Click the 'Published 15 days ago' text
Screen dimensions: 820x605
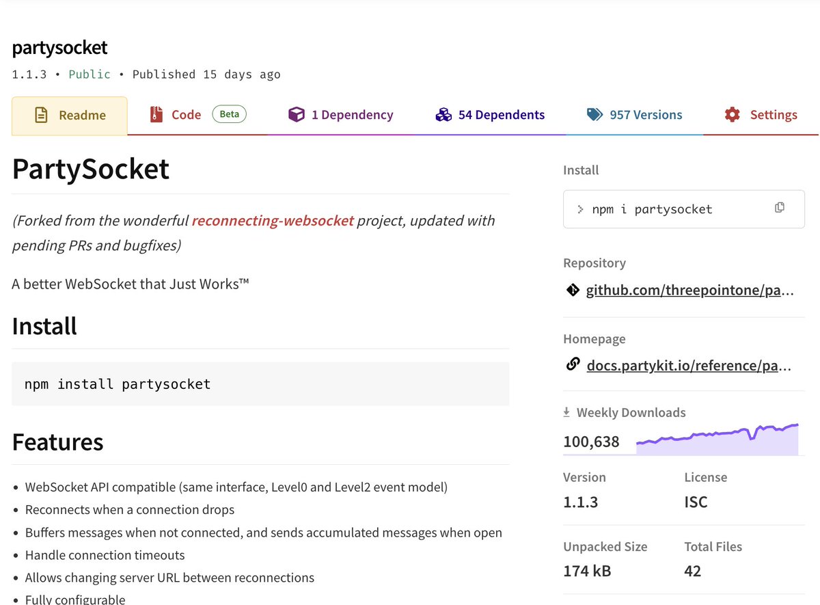pyautogui.click(x=206, y=75)
